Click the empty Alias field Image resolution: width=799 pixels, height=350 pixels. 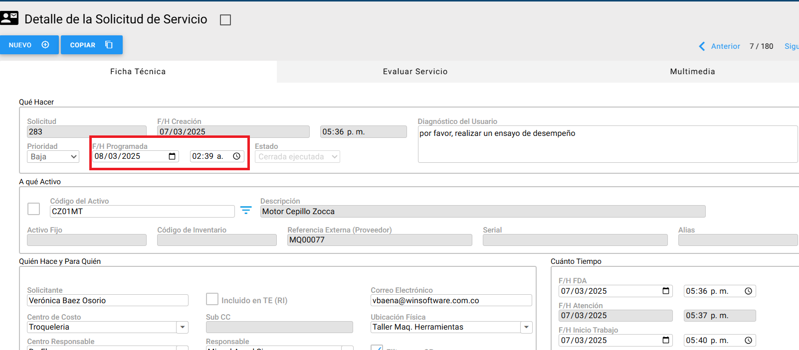pos(738,240)
